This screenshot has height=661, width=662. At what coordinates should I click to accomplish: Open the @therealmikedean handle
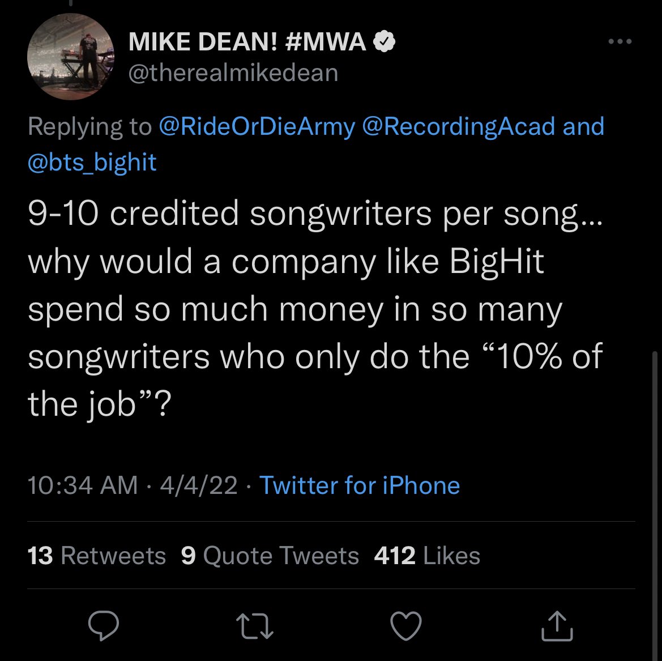coord(233,73)
